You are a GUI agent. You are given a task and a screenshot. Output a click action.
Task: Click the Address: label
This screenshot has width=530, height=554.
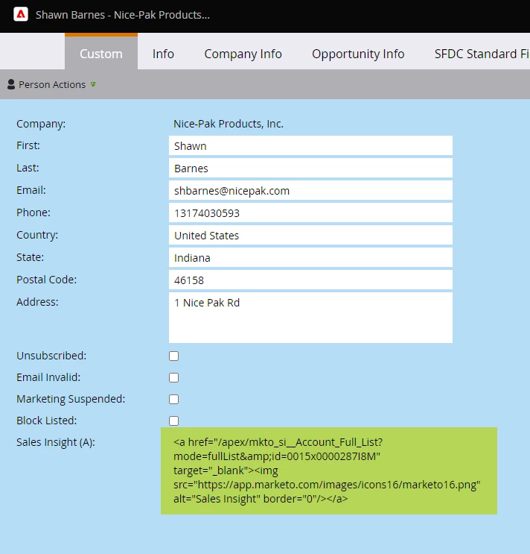pos(37,302)
